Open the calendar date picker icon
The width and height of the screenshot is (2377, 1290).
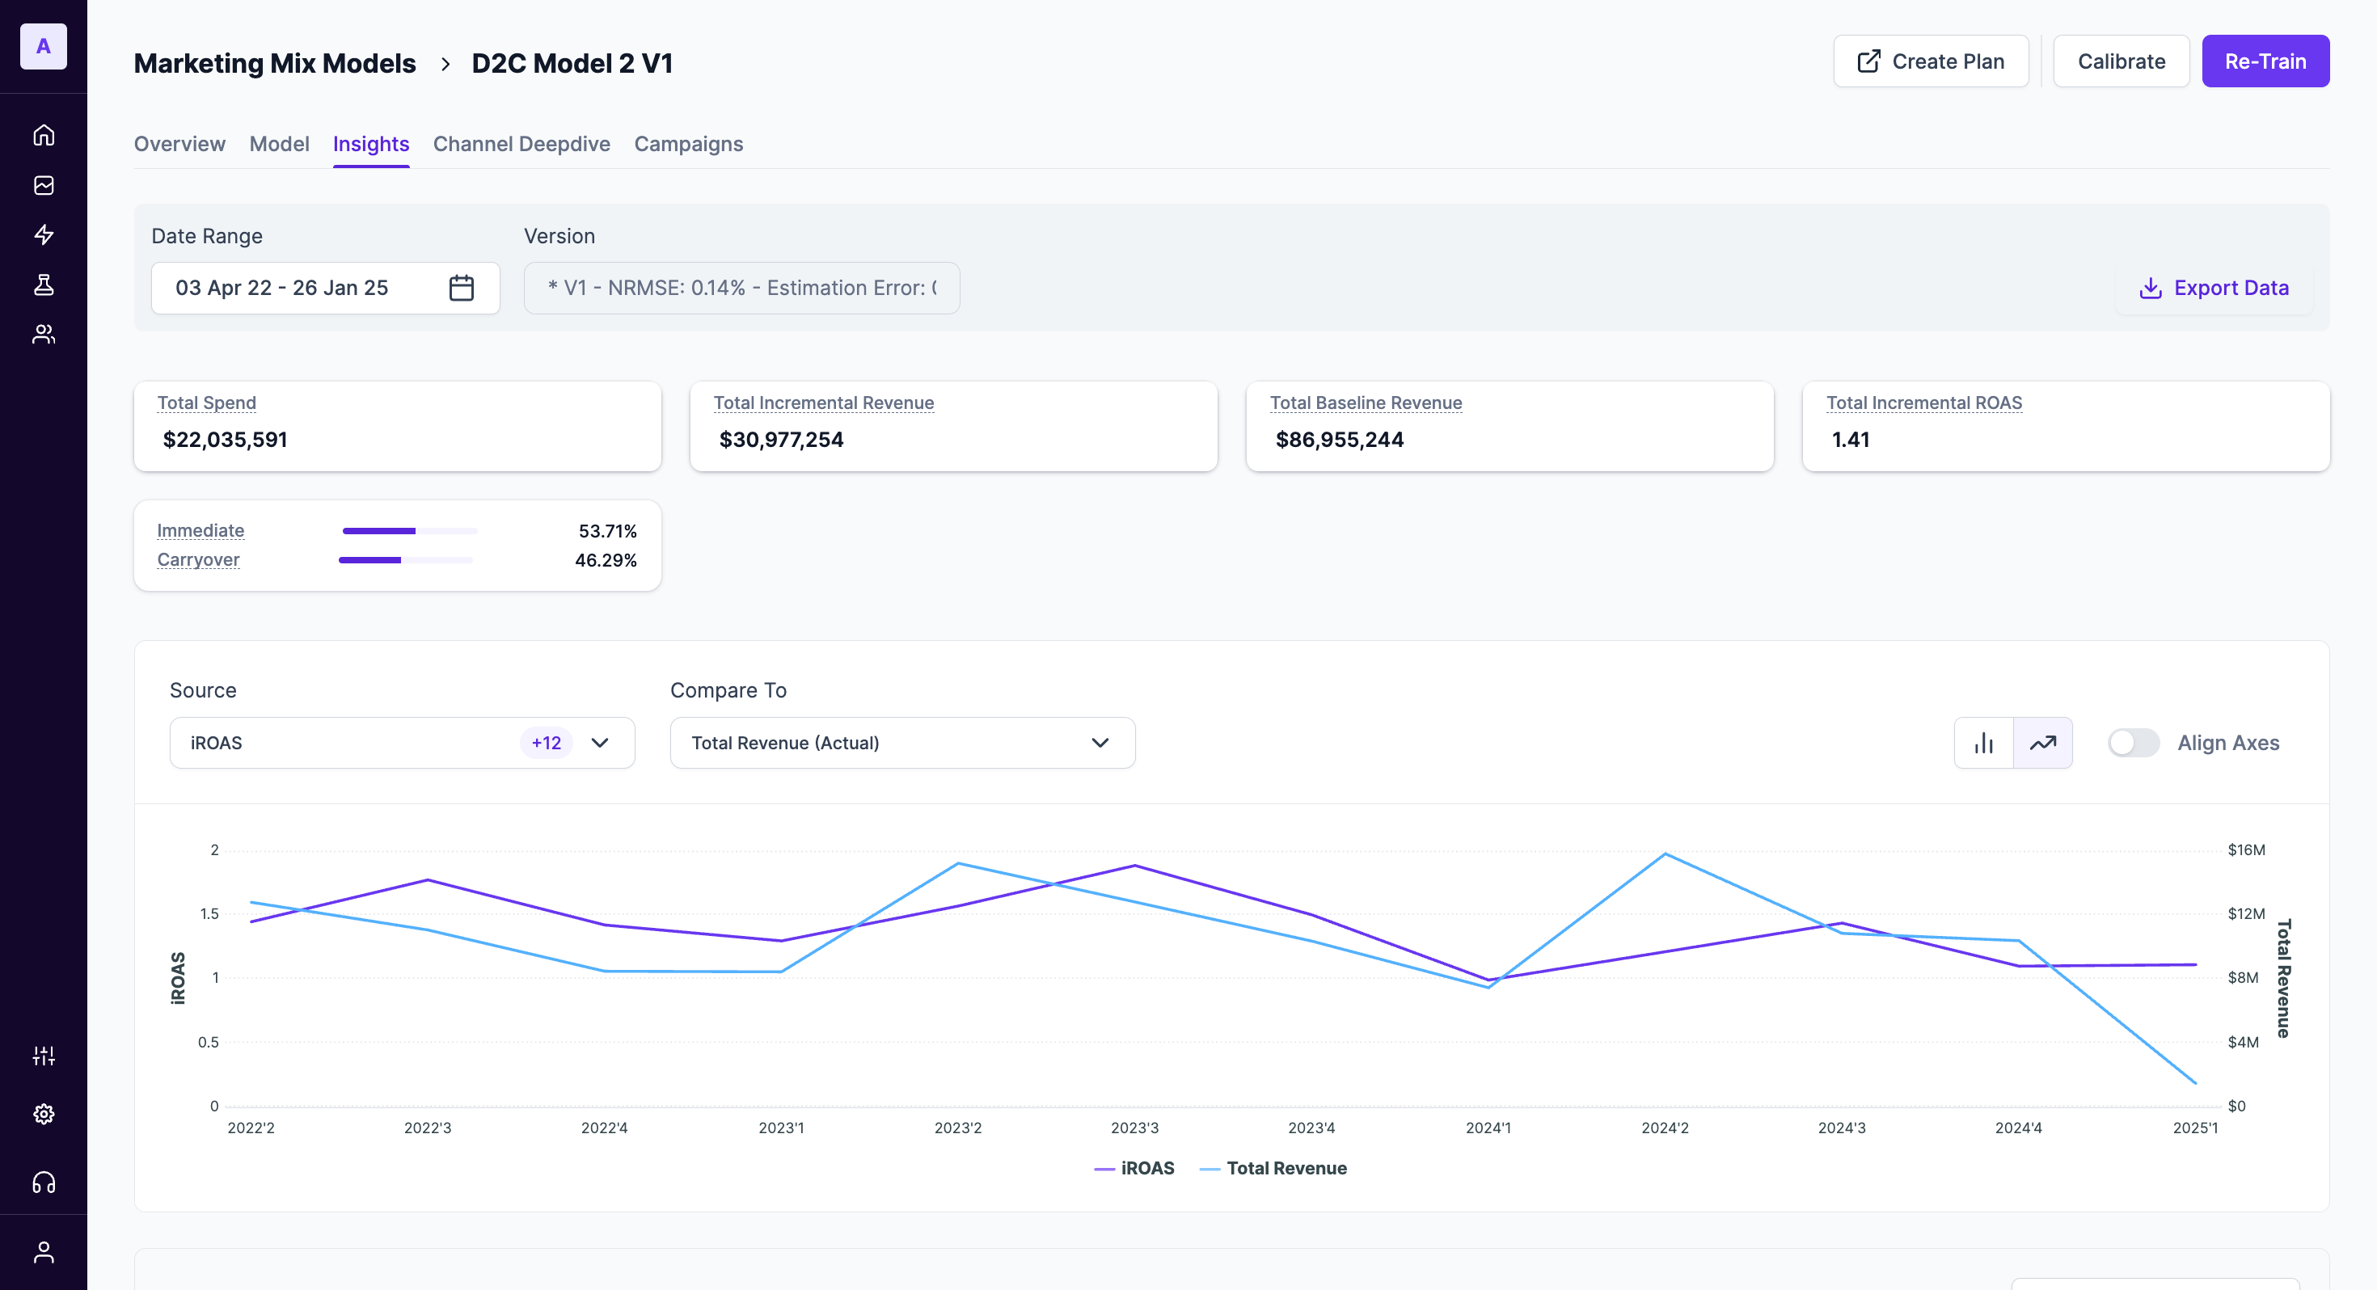[x=461, y=288]
